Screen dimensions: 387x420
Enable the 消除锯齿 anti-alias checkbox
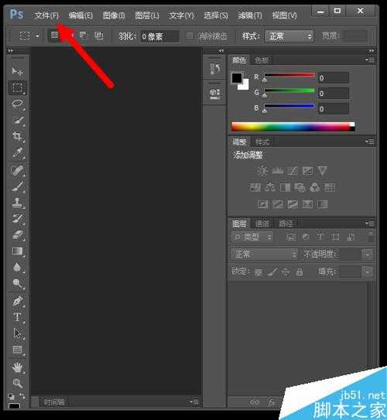point(190,36)
